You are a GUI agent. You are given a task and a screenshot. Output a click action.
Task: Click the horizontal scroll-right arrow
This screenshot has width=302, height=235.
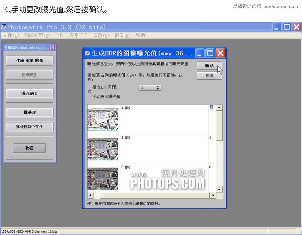[x=213, y=195]
